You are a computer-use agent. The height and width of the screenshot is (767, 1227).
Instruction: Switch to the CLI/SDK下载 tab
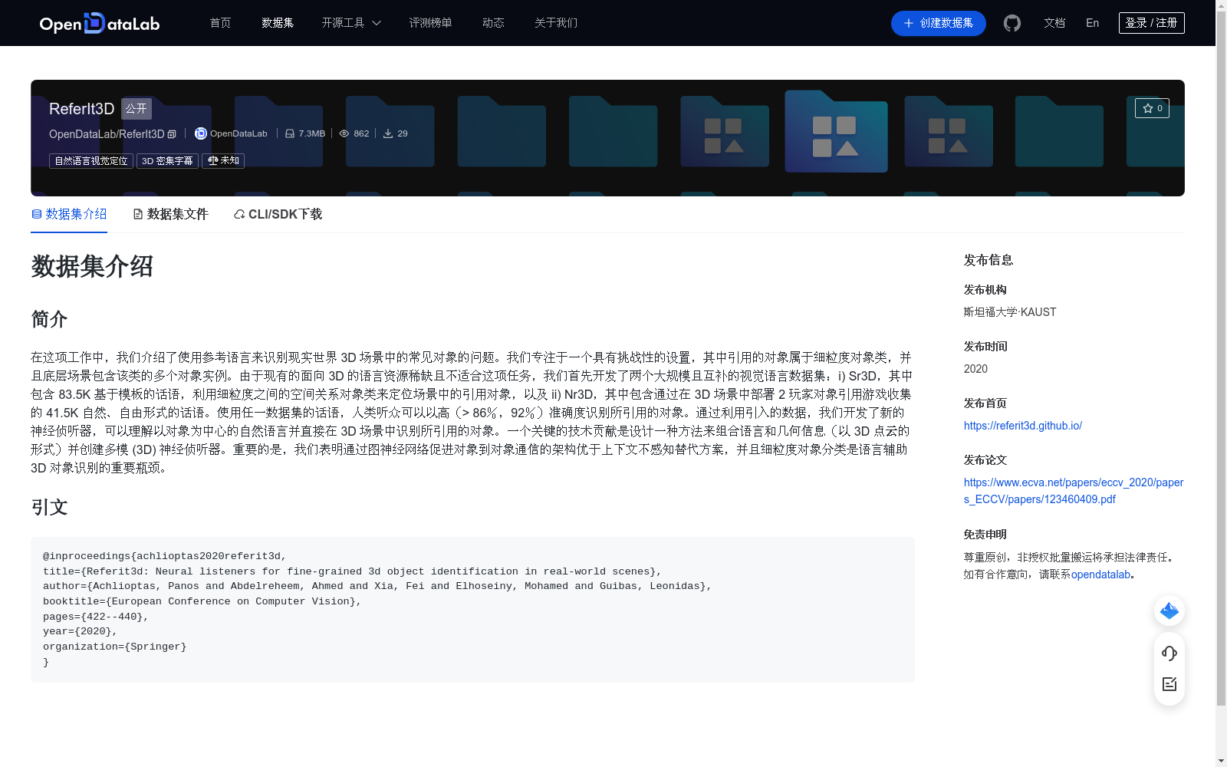[x=278, y=214]
